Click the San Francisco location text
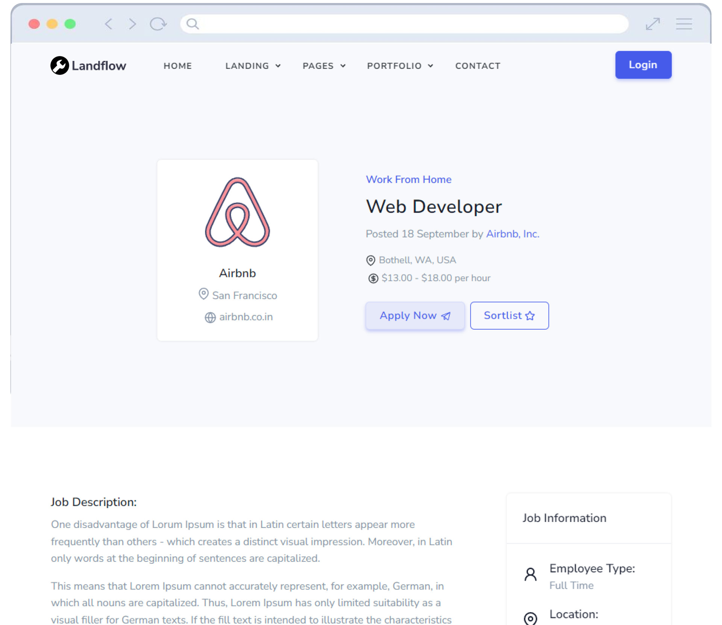Image resolution: width=722 pixels, height=625 pixels. (x=244, y=295)
